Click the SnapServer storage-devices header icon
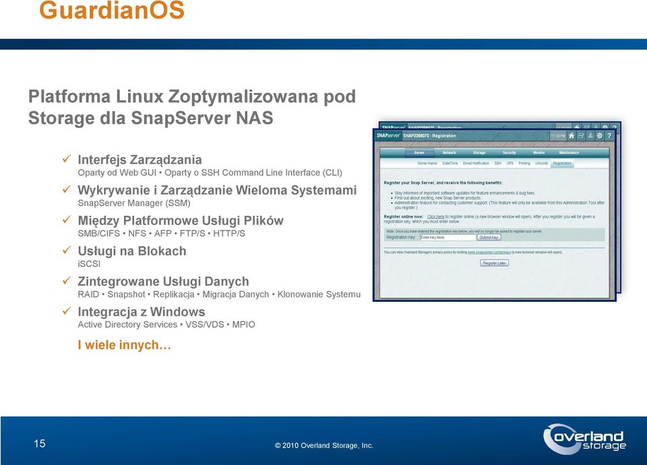Screen dimensions: 647x465 point(581,135)
